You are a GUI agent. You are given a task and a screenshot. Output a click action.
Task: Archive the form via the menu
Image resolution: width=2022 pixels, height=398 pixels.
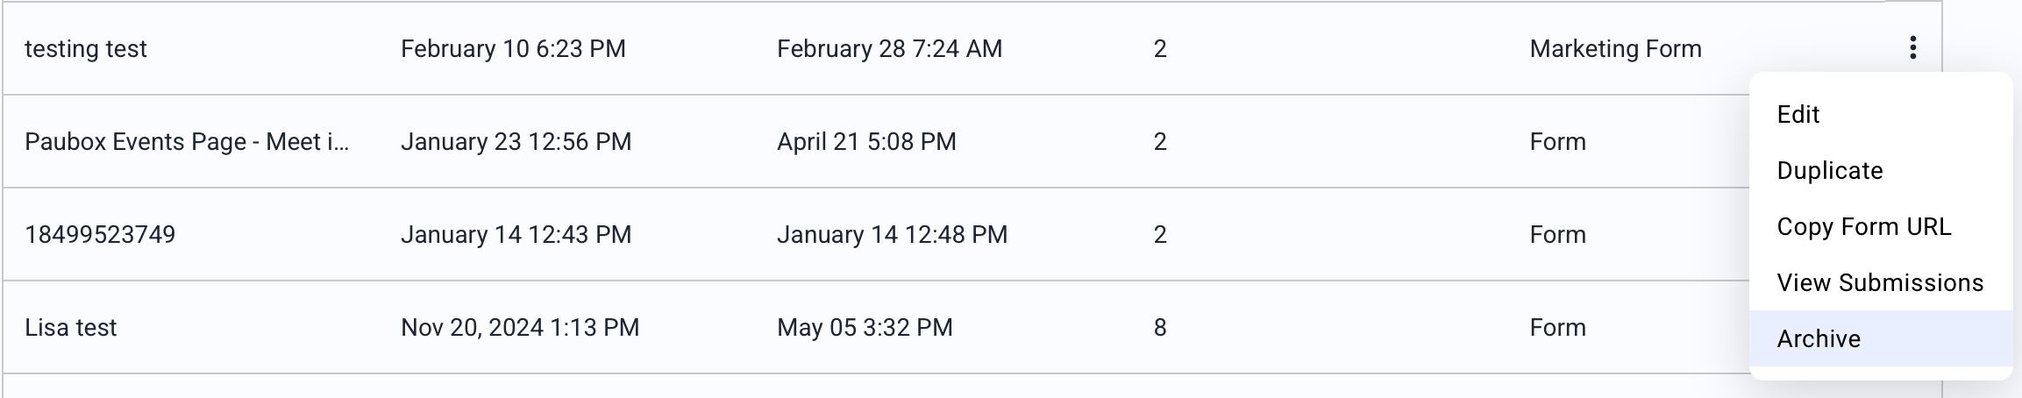(1818, 339)
